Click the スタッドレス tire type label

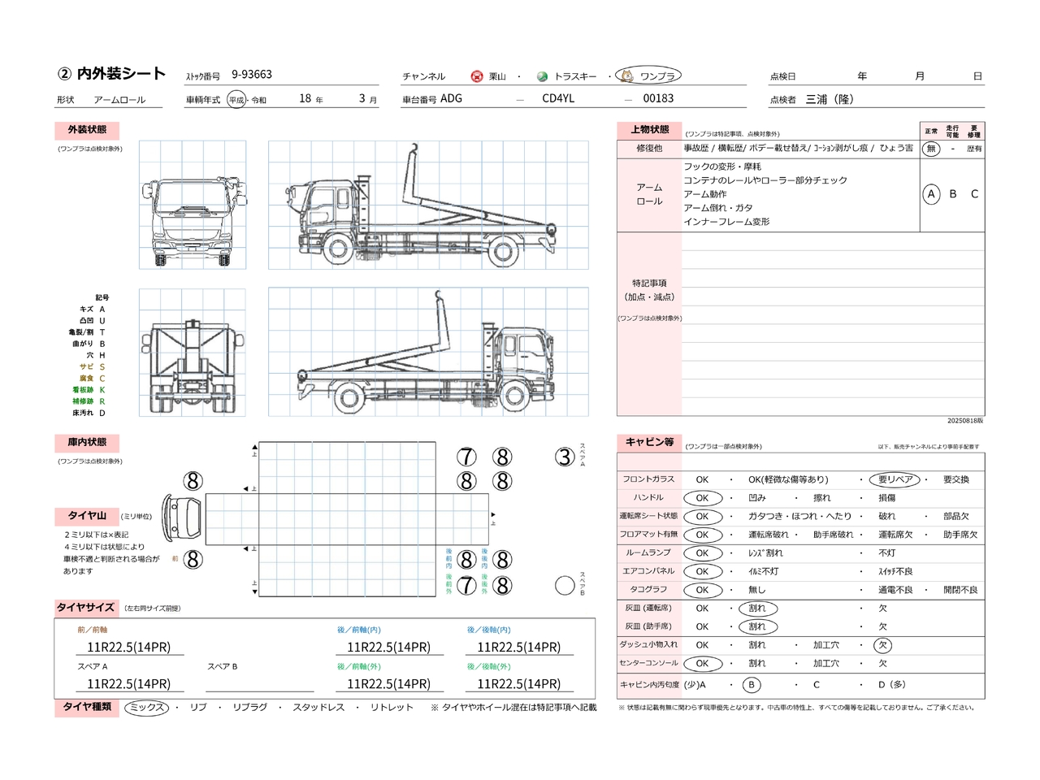click(318, 708)
